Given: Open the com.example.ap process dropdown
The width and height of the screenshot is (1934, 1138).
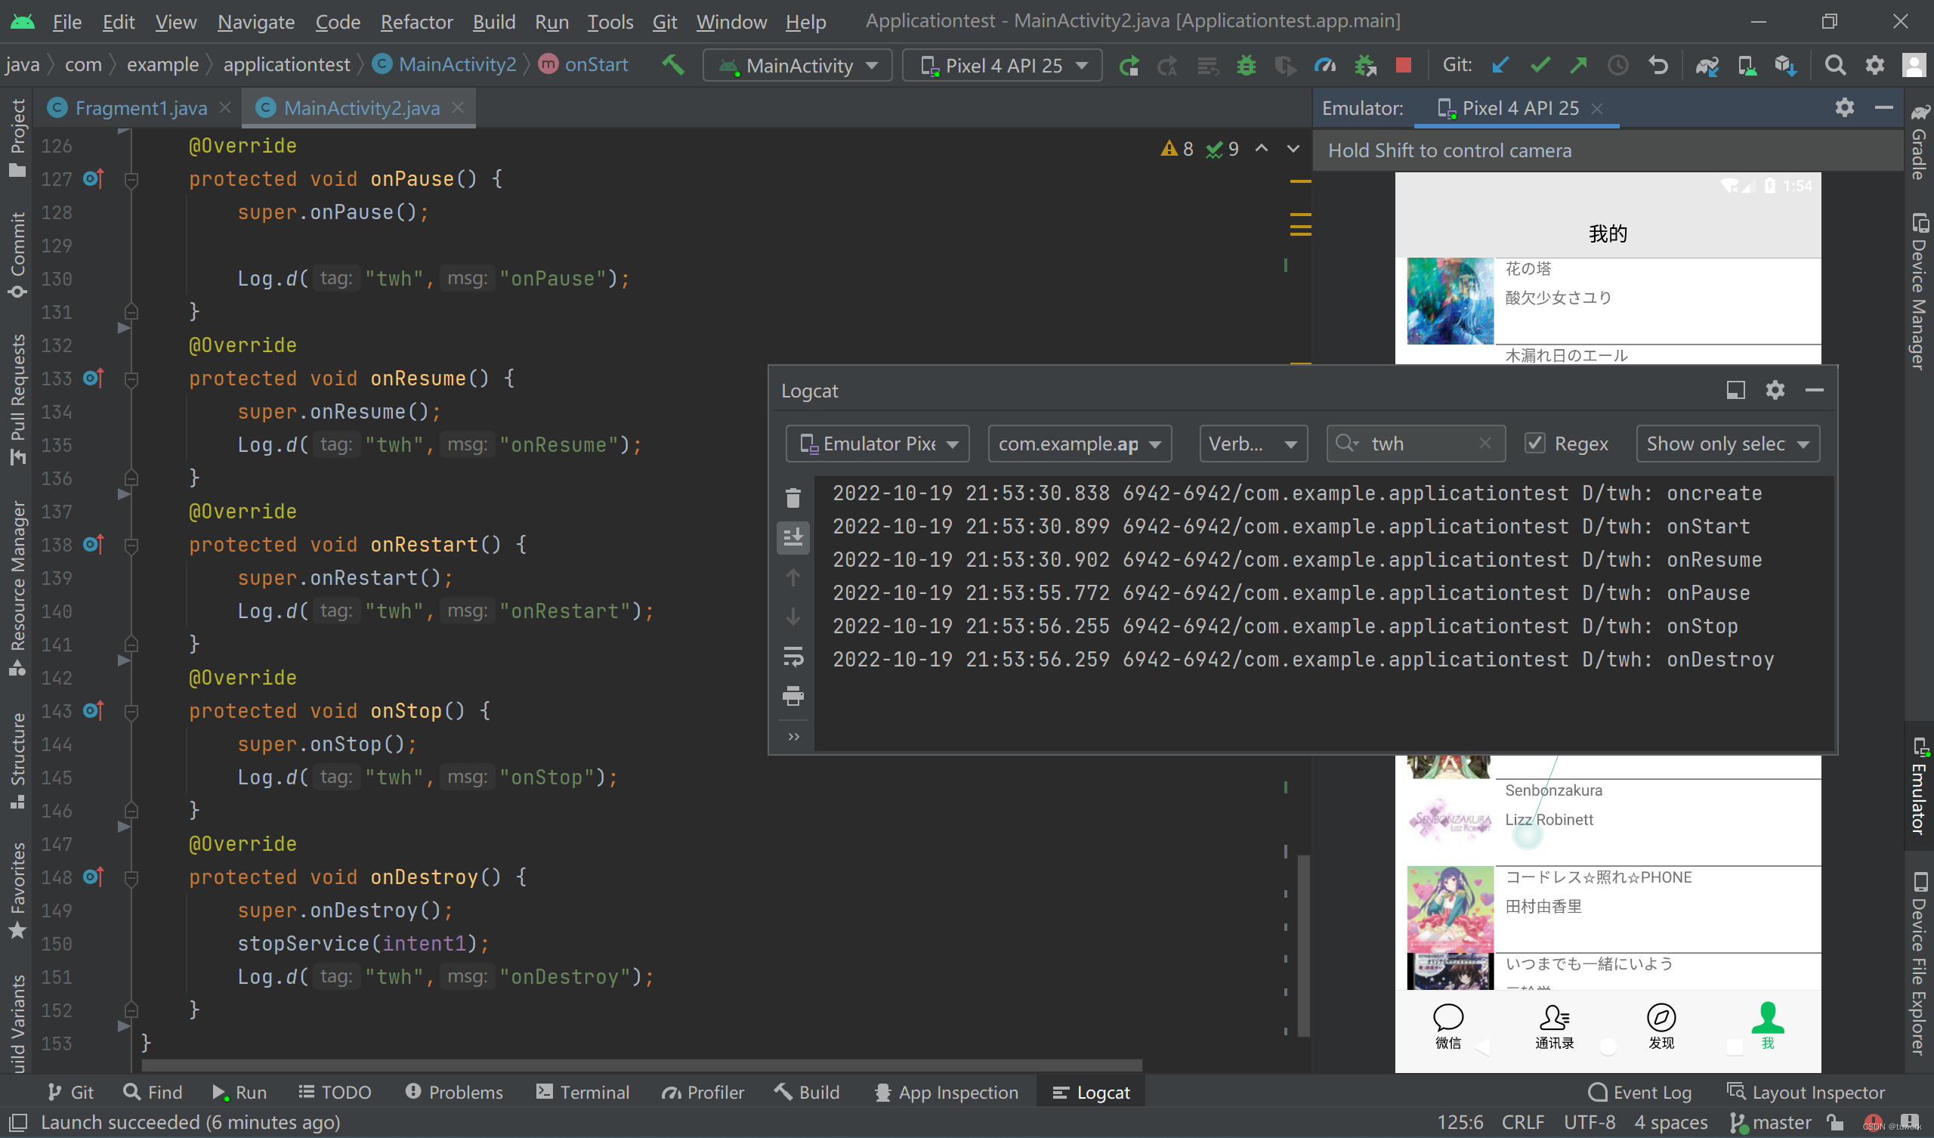Looking at the screenshot, I should 1079,443.
